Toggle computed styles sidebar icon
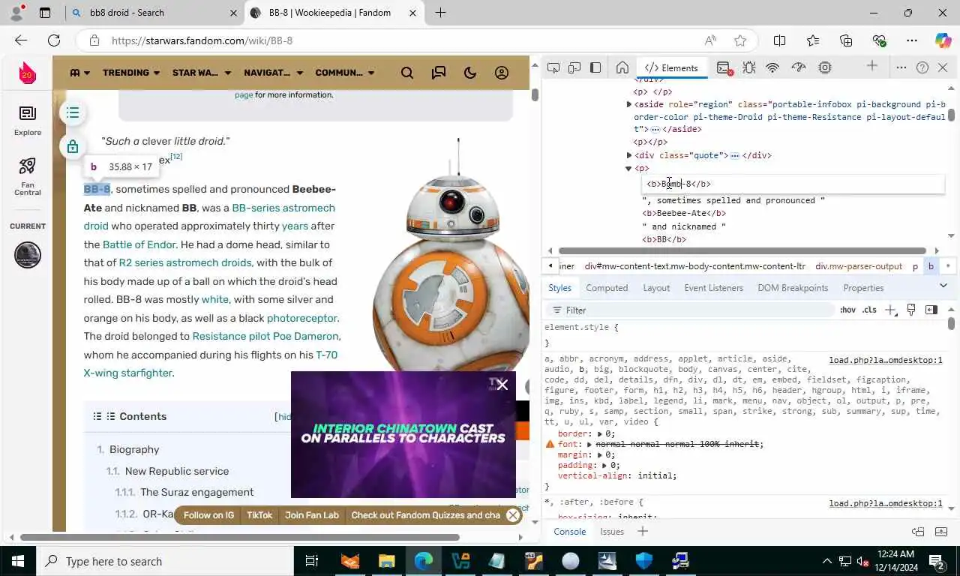Image resolution: width=960 pixels, height=576 pixels. click(931, 310)
